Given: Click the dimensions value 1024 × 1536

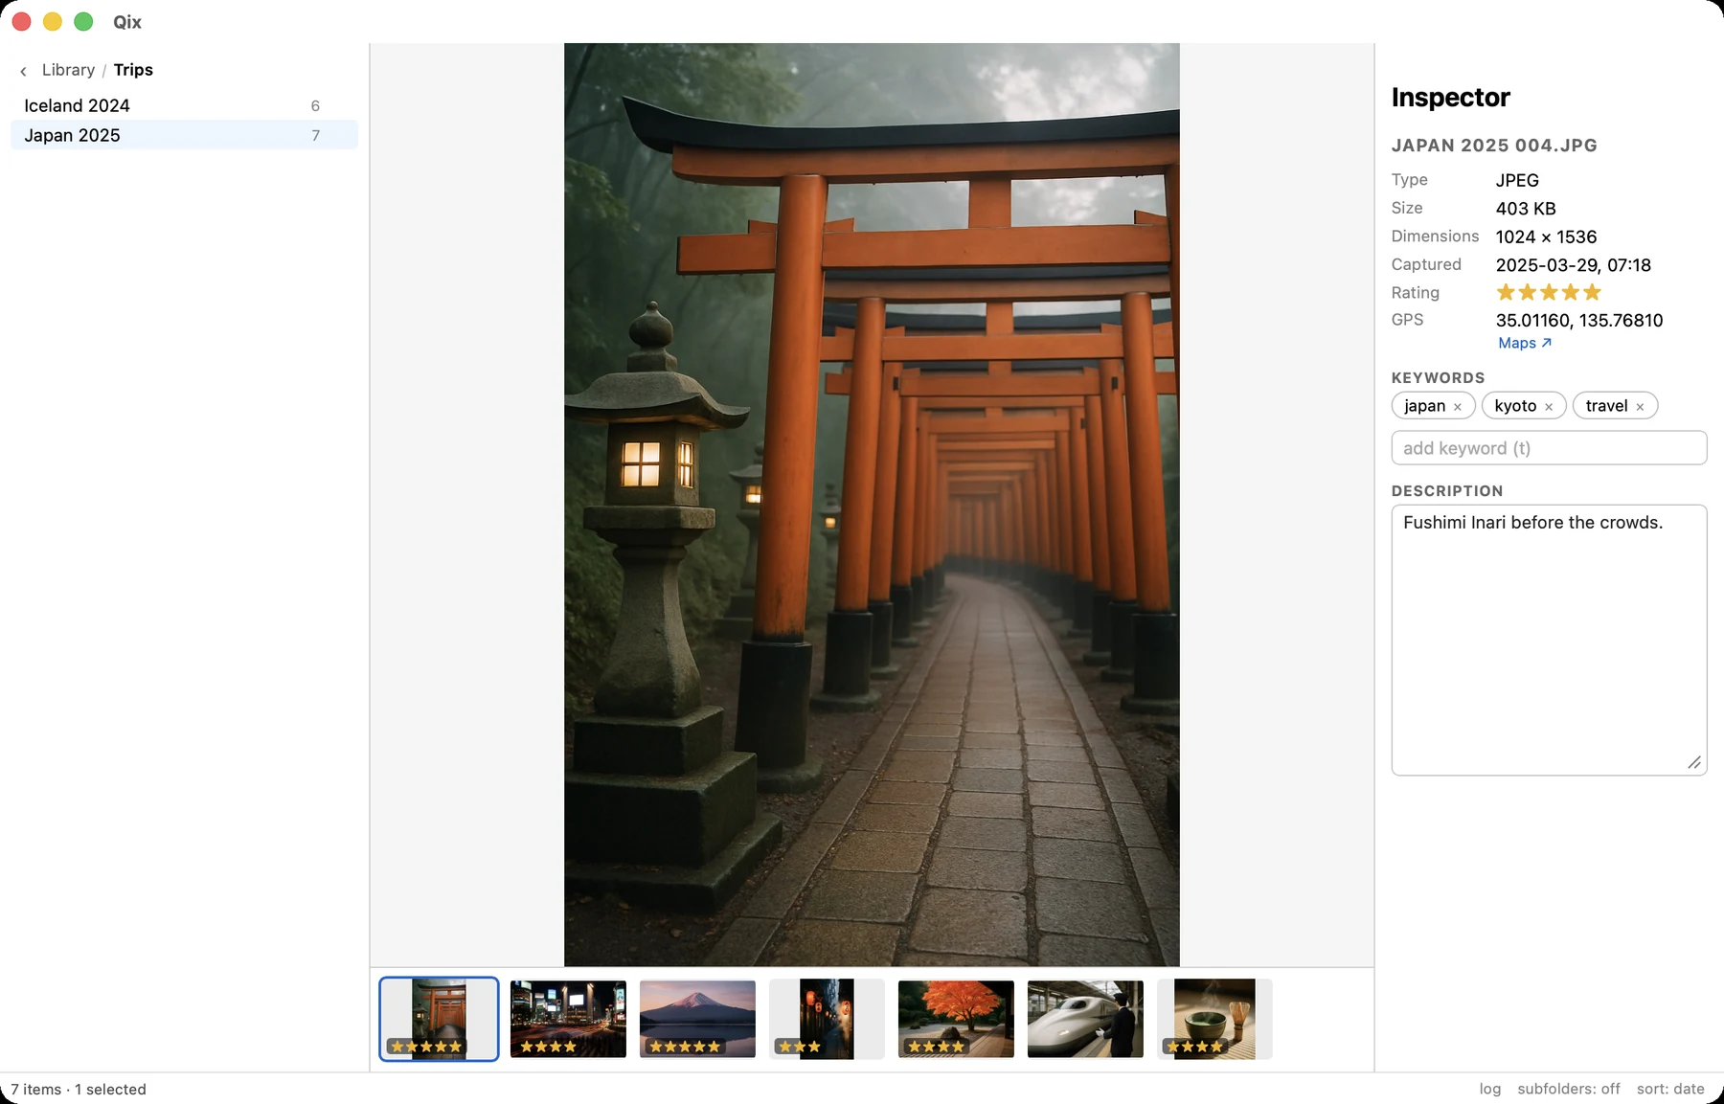Looking at the screenshot, I should pos(1546,237).
